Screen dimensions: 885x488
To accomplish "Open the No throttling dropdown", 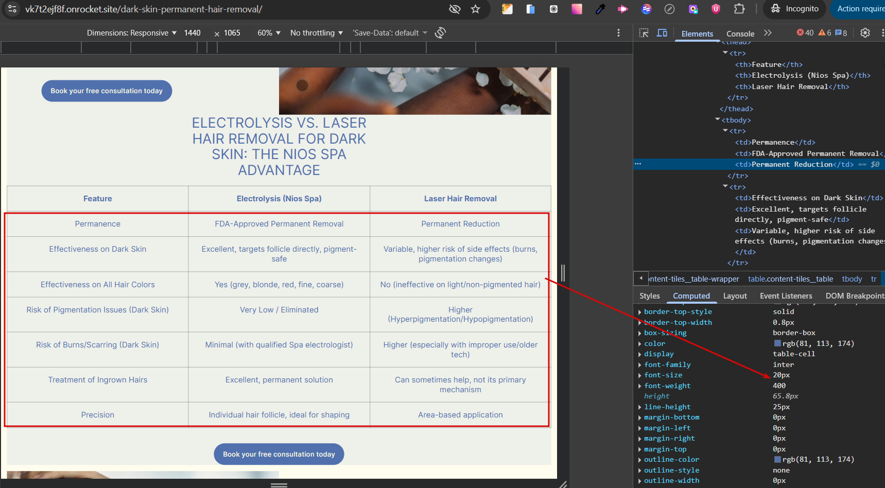I will [x=316, y=33].
